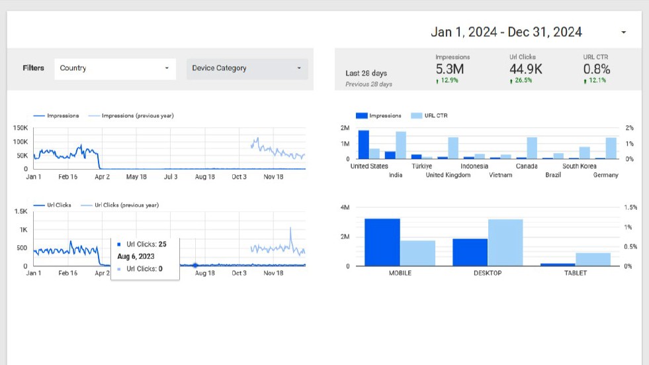Open the Device Category filter dropdown
Viewport: 649px width, 365px height.
point(246,68)
